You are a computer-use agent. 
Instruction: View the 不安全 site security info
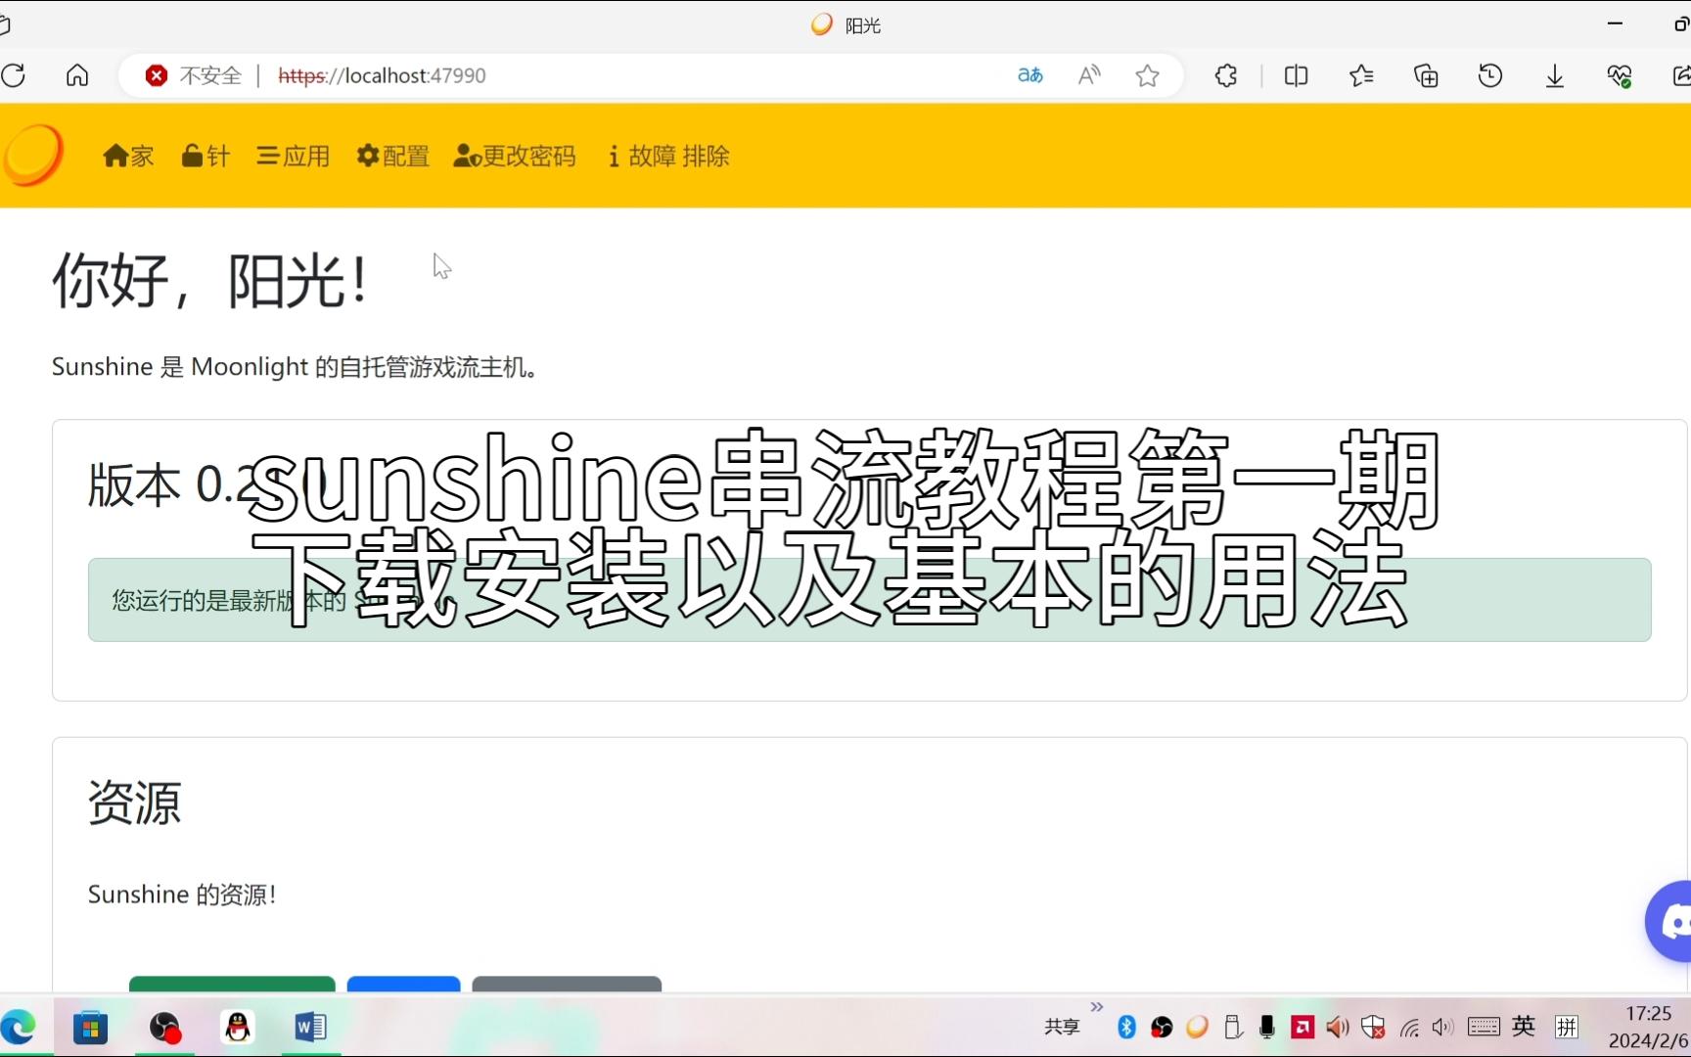(194, 75)
